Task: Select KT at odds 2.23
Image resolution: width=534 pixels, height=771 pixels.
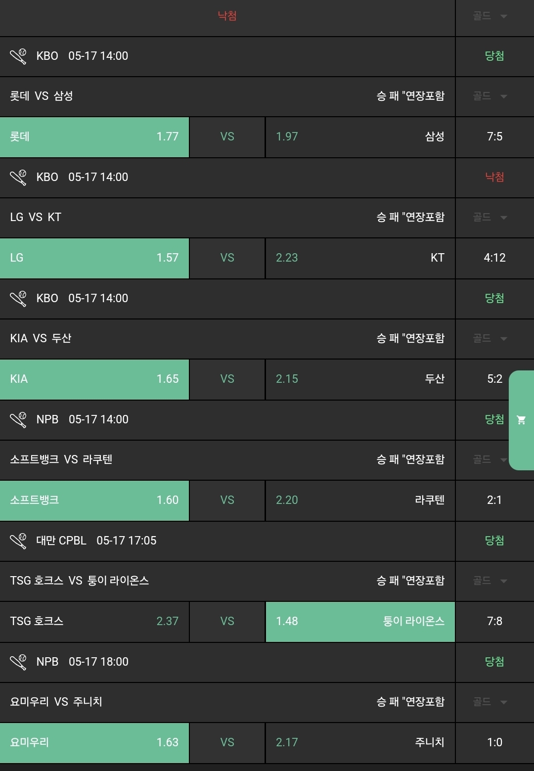Action: (360, 258)
